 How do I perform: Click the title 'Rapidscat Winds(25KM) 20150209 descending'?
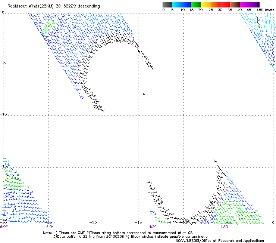click(x=54, y=6)
